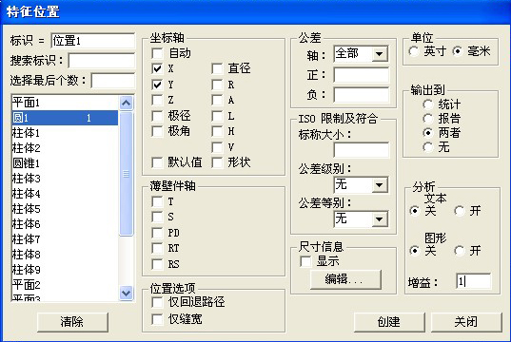
Task: Uncheck the X axis checkbox
Action: click(x=157, y=68)
